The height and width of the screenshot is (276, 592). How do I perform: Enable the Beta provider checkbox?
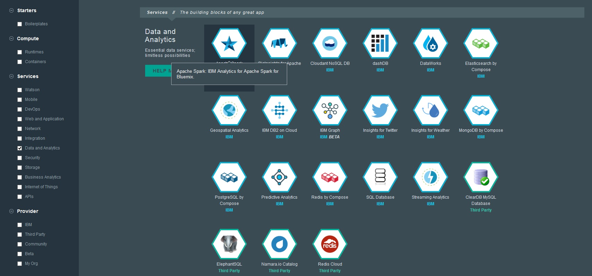click(x=20, y=254)
